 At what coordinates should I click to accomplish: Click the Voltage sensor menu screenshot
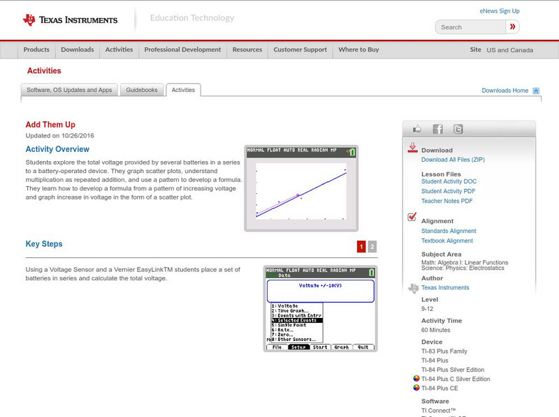320,308
